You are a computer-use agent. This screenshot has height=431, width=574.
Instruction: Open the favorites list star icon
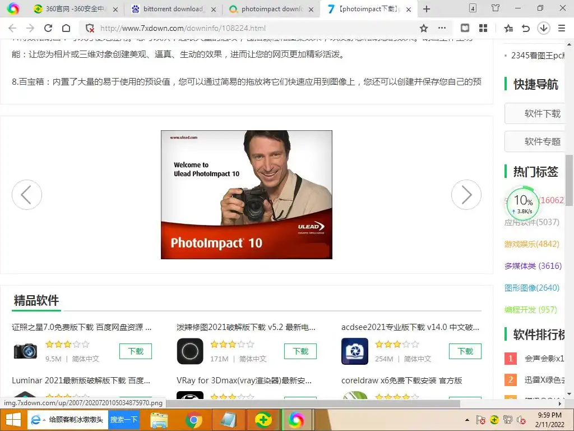[508, 28]
